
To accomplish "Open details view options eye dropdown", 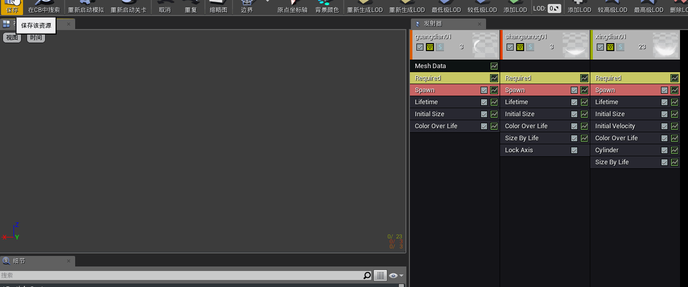I will pyautogui.click(x=396, y=275).
